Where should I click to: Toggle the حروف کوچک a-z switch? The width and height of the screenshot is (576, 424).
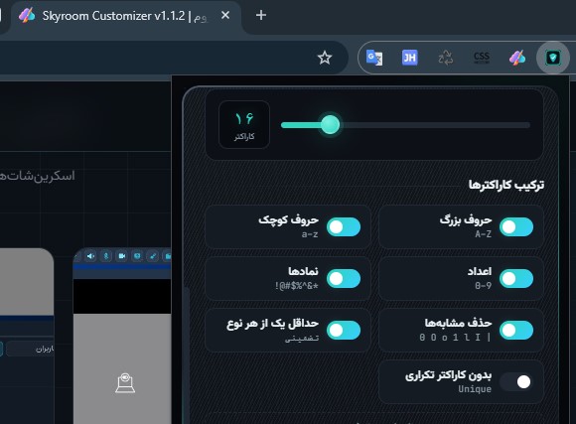[x=344, y=226]
